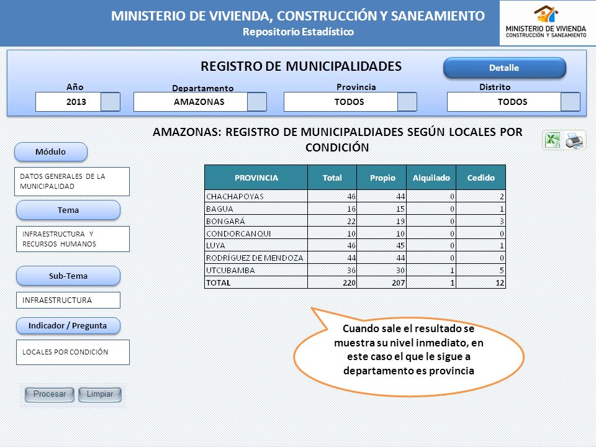Export table to Excel icon
This screenshot has height=447, width=596.
pyautogui.click(x=553, y=140)
